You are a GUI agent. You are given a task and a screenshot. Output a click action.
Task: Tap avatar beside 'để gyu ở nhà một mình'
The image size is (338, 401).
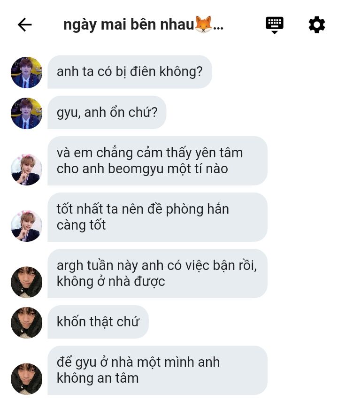[27, 379]
